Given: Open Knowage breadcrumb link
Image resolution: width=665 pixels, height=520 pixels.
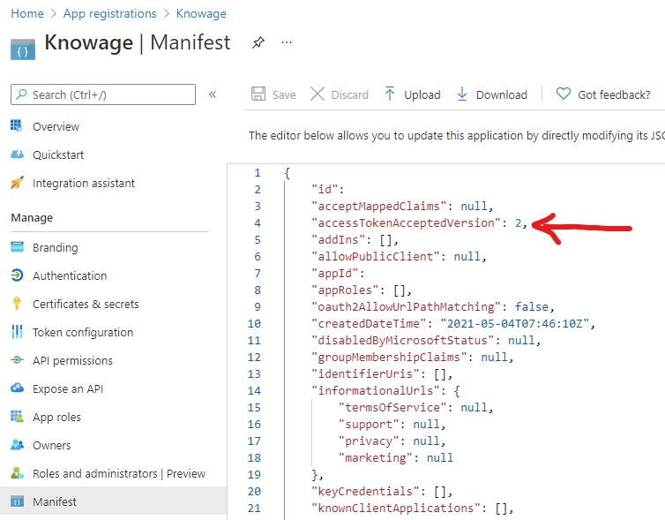Looking at the screenshot, I should click(201, 13).
